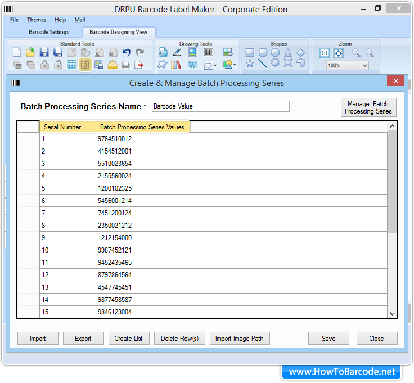
Task: Click the zoom in magnifier
Action: click(x=356, y=52)
